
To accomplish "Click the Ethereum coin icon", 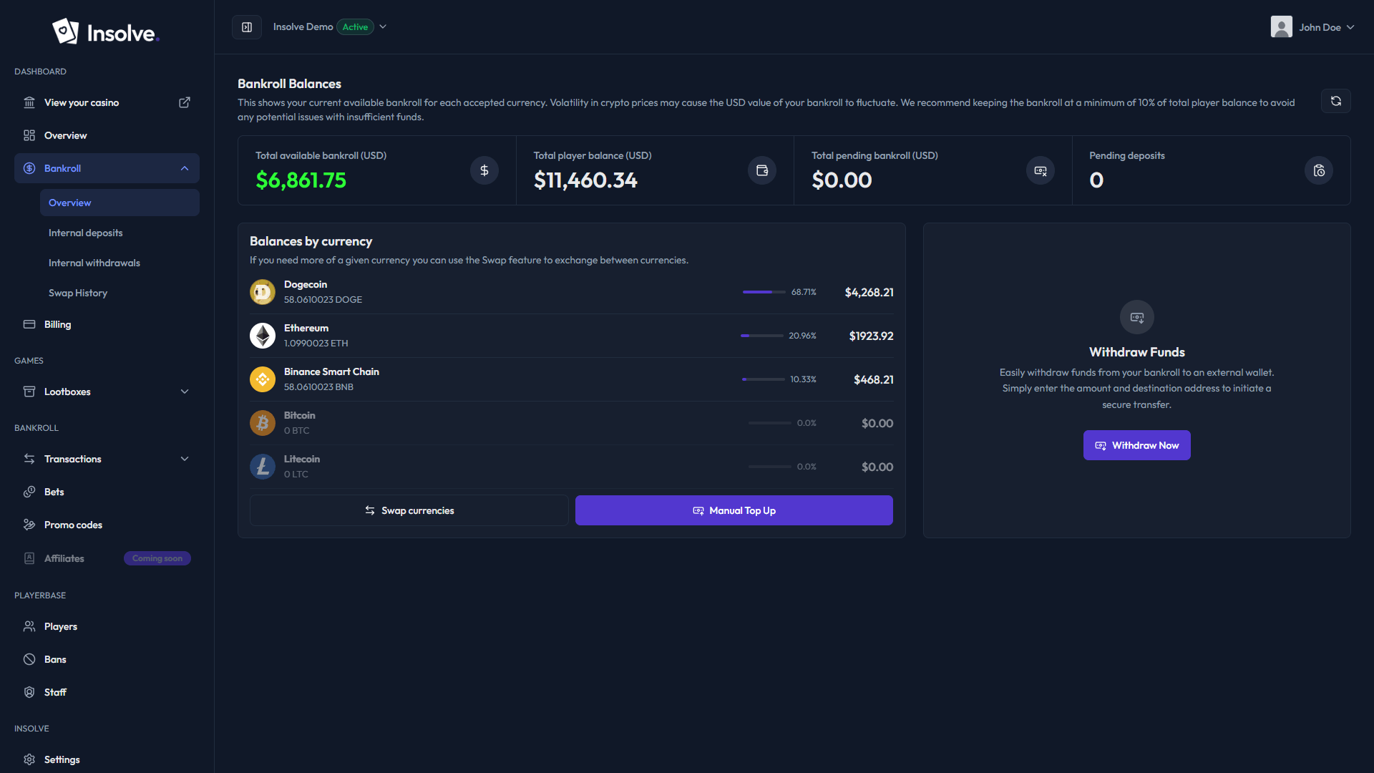I will [x=263, y=336].
